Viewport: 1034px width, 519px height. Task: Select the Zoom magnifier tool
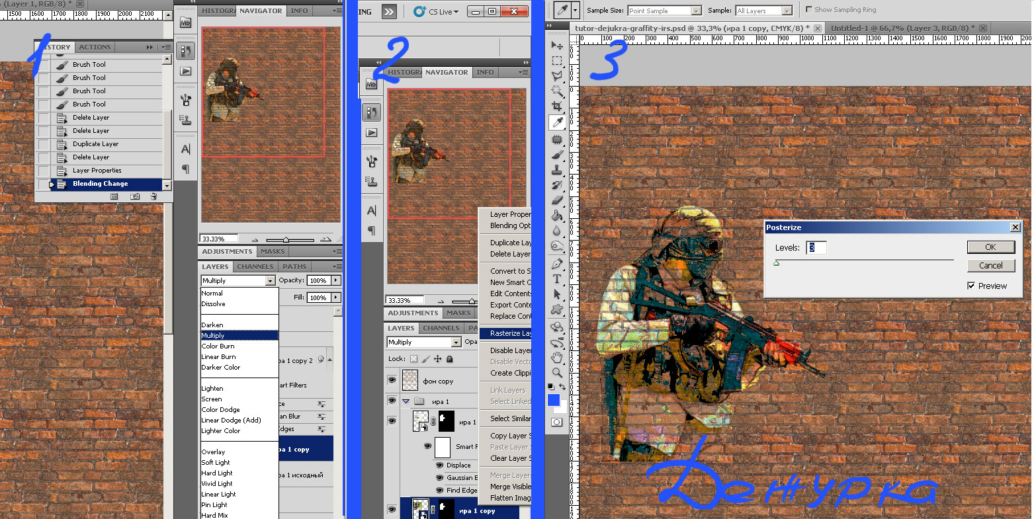click(x=557, y=373)
